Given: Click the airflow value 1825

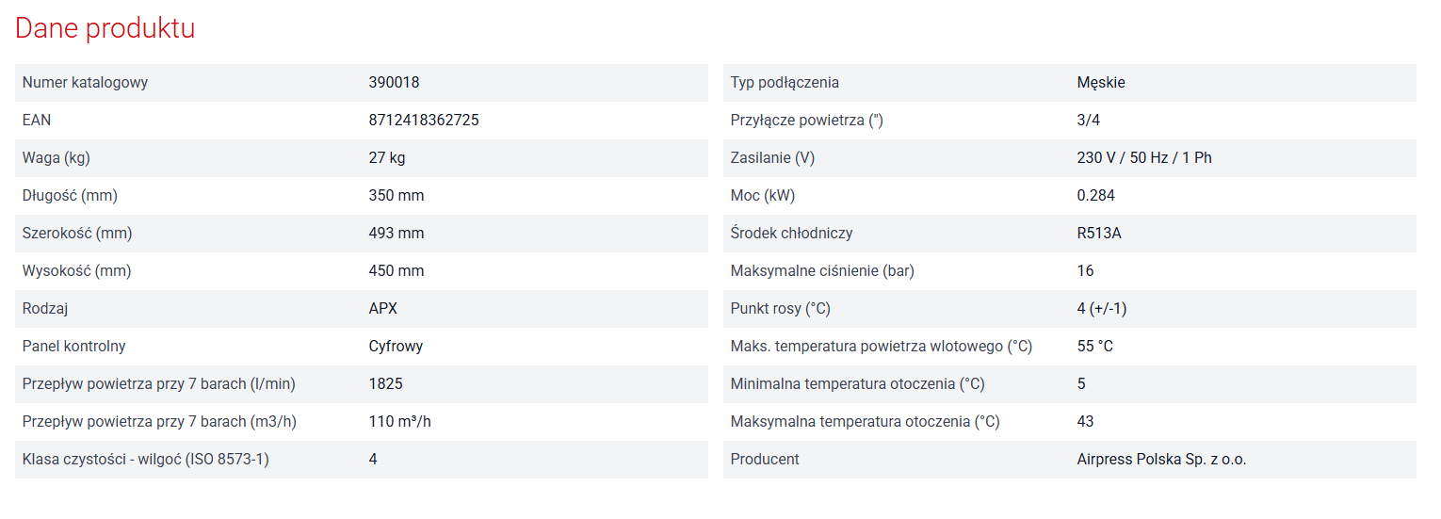Looking at the screenshot, I should point(385,384).
